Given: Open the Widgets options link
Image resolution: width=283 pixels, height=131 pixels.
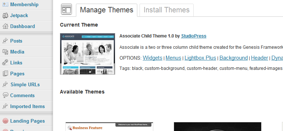Looking at the screenshot, I should tap(153, 58).
